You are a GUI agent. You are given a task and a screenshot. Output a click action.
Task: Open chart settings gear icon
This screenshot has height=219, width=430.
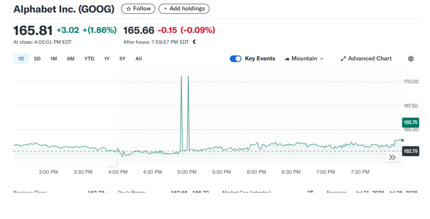coord(411,59)
